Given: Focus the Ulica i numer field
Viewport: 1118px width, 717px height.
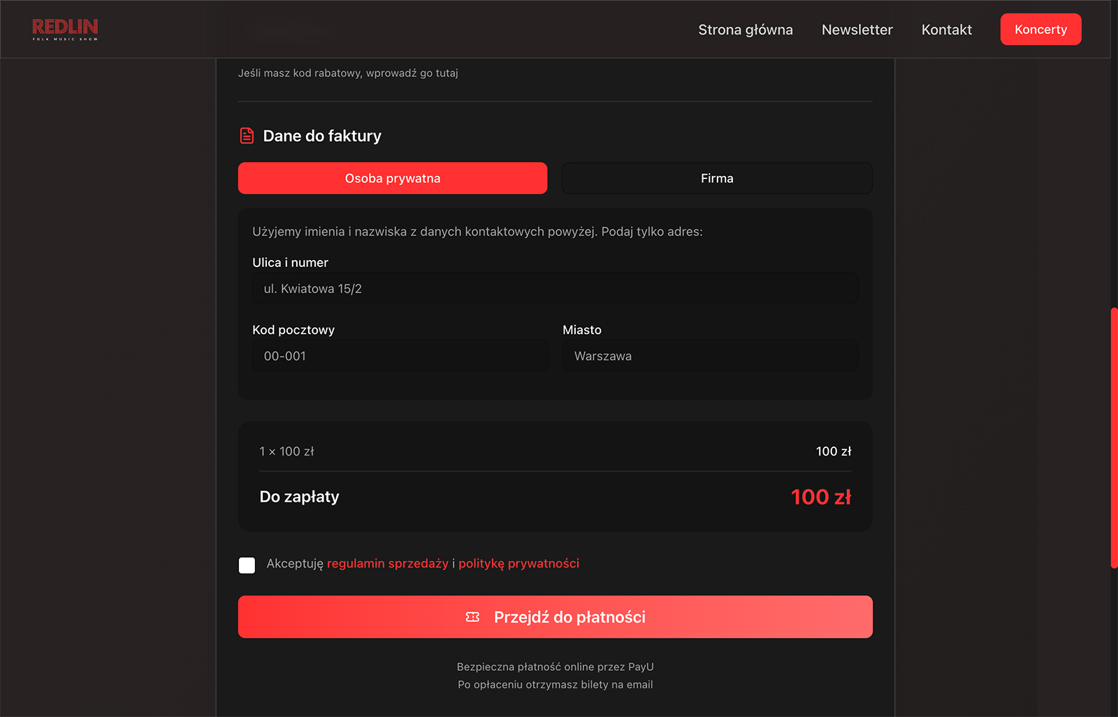Looking at the screenshot, I should click(555, 289).
